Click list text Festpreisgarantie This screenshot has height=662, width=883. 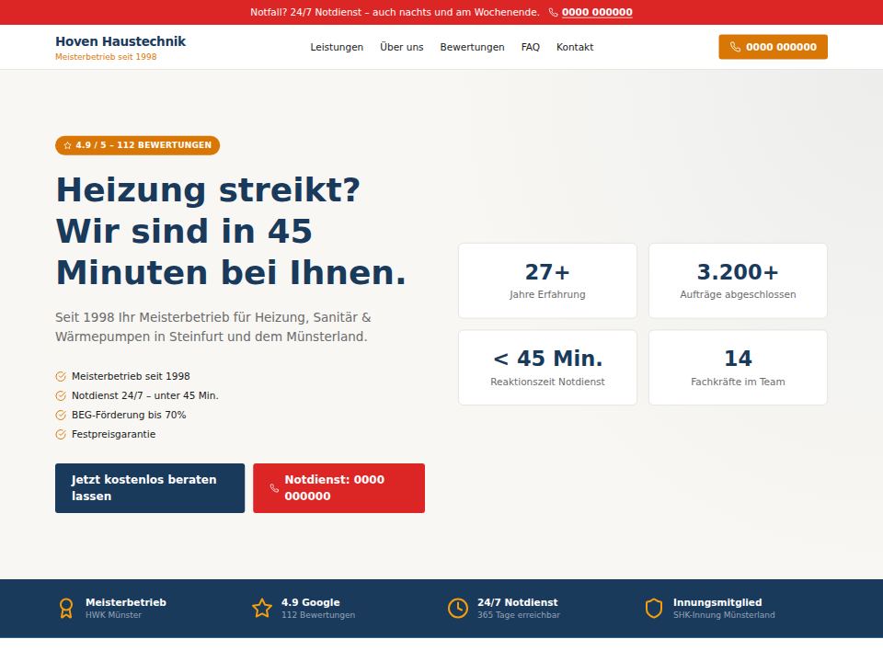(113, 435)
